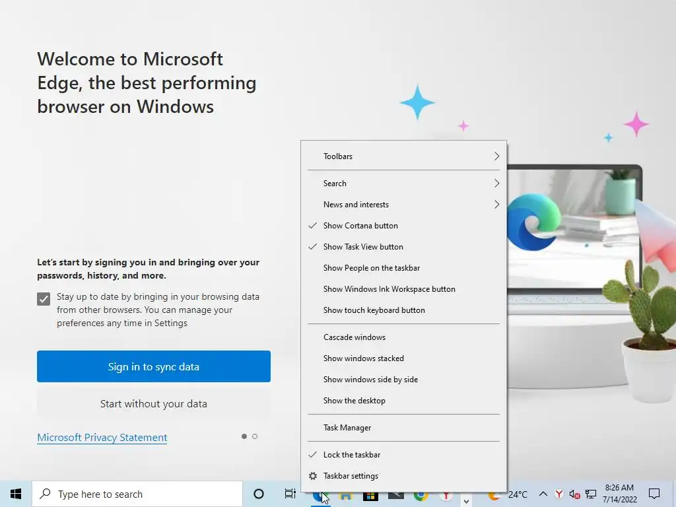Image resolution: width=676 pixels, height=507 pixels.
Task: Open File Explorer from the taskbar
Action: [346, 496]
